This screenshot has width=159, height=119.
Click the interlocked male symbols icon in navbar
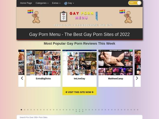pos(66,3)
